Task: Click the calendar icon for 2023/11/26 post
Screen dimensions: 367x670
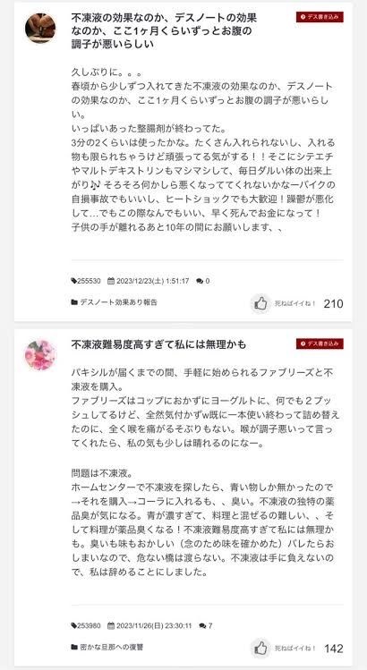Action: coord(111,625)
